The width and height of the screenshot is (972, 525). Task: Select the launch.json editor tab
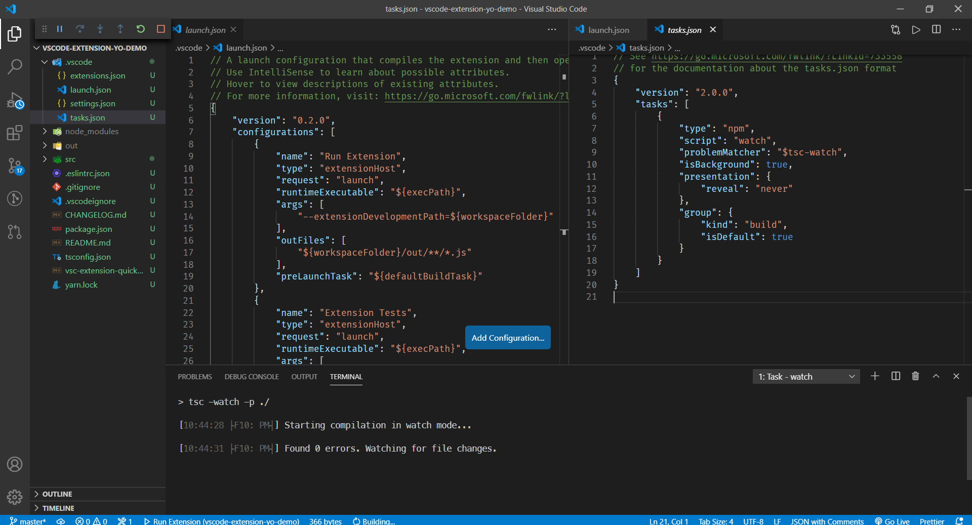click(205, 29)
